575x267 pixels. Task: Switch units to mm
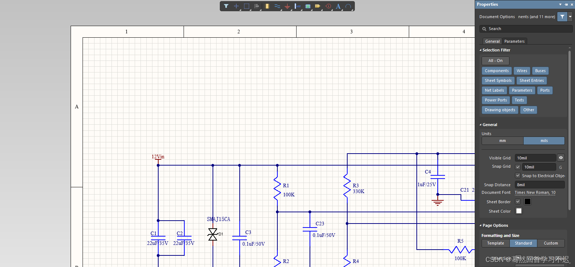[x=502, y=141]
